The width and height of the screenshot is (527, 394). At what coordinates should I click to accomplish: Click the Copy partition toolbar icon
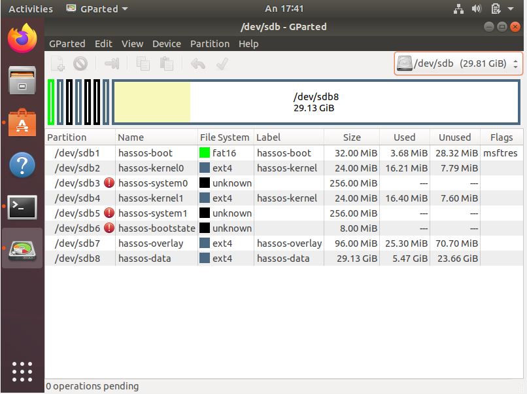pos(143,63)
